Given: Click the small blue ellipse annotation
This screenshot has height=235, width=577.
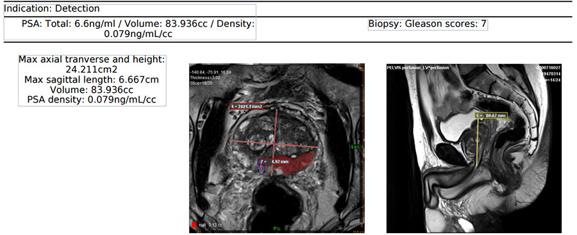Looking at the screenshot, I should (x=262, y=169).
